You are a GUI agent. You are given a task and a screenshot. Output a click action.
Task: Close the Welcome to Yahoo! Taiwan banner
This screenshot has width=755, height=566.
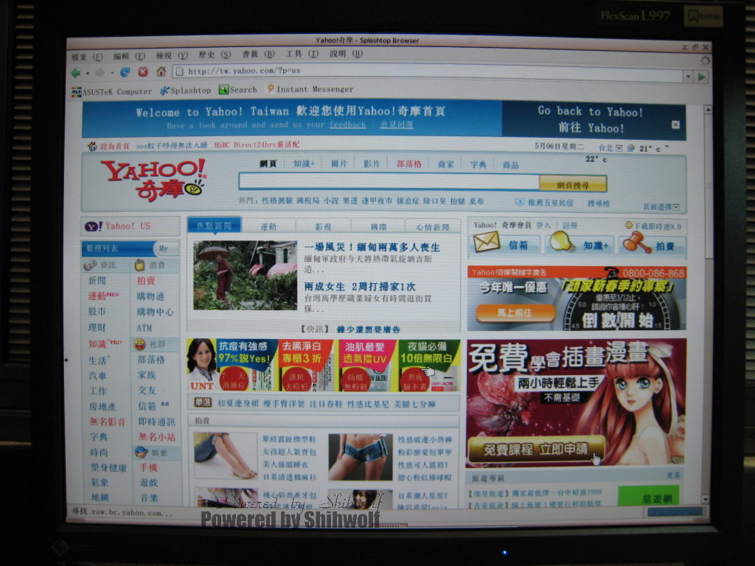tap(675, 125)
